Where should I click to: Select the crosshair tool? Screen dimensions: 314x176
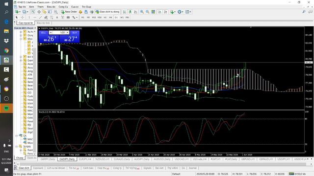[x=22, y=18]
